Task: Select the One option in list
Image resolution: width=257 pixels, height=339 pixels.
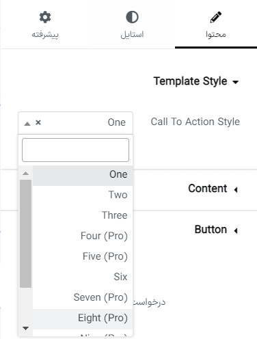Action: pos(83,174)
